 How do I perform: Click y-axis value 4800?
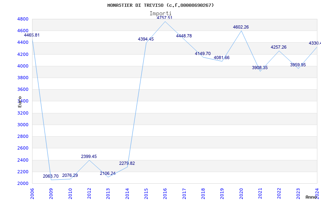click(23, 19)
